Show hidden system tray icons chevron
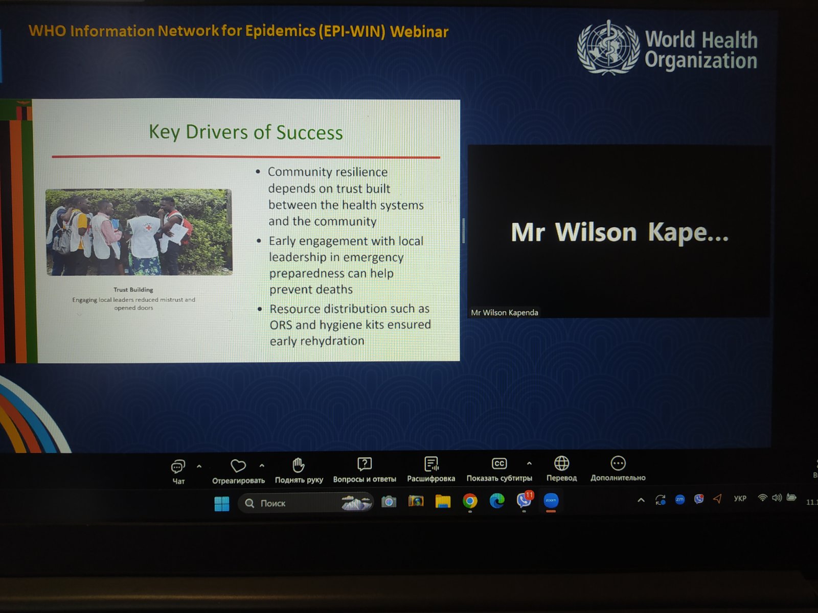Image resolution: width=818 pixels, height=613 pixels. pyautogui.click(x=641, y=500)
